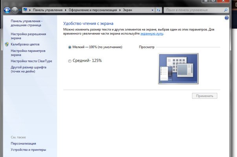Click the monitor icon in the address bar
237x157 pixels.
pyautogui.click(x=26, y=9)
